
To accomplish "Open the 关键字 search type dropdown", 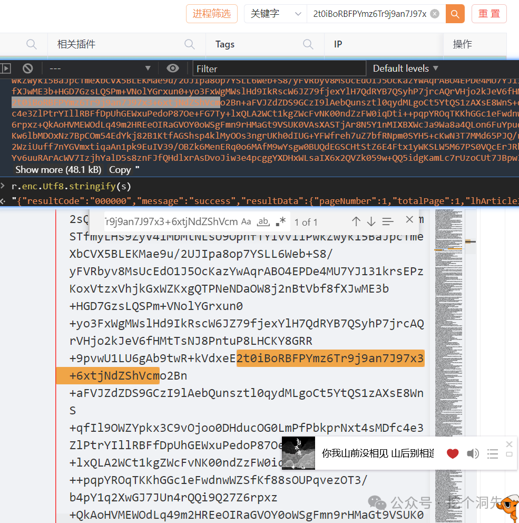I will [276, 14].
